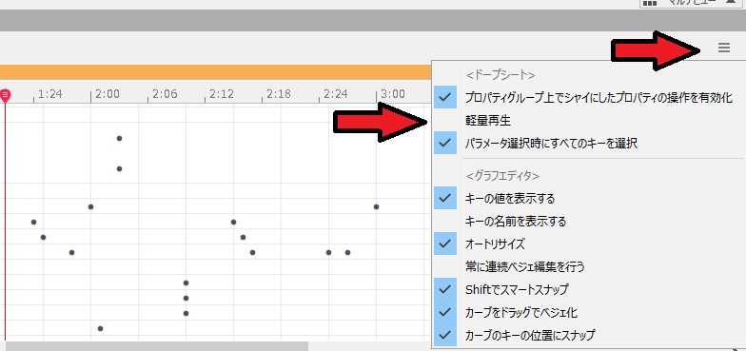Toggle パラメータ選択時にすべてのキーを選択
This screenshot has height=351, width=746.
[x=588, y=143]
